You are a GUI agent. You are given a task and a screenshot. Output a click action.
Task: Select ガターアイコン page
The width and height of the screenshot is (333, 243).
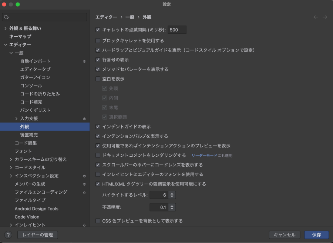(x=35, y=77)
